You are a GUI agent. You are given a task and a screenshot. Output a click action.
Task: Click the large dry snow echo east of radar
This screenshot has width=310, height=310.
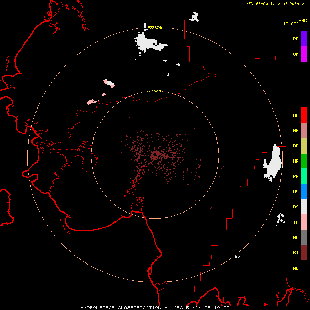(273, 163)
